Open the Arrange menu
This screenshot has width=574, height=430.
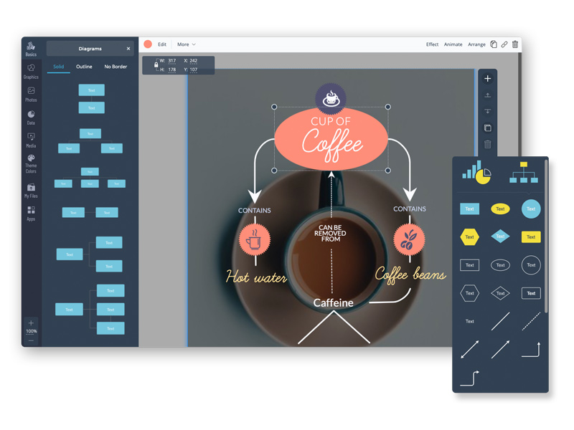tap(476, 44)
